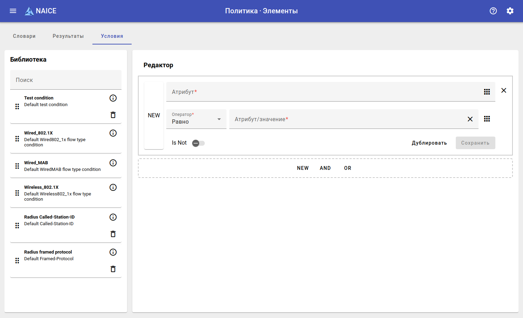Screen dimensions: 523x318
Task: Delete Radius framed protocol condition
Action: [x=113, y=269]
